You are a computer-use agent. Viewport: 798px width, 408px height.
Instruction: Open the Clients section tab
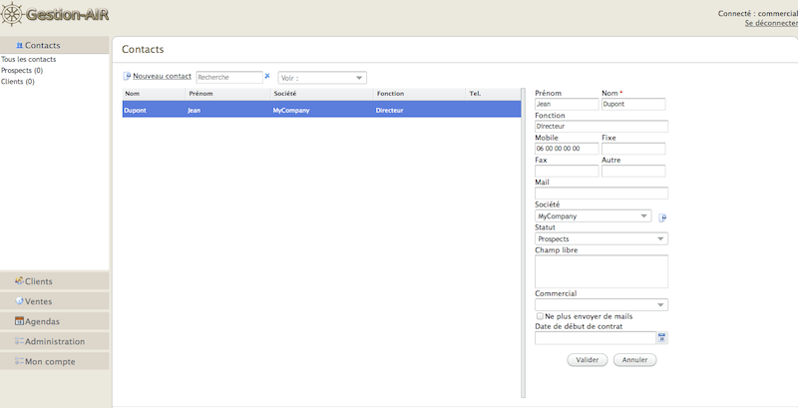(55, 281)
